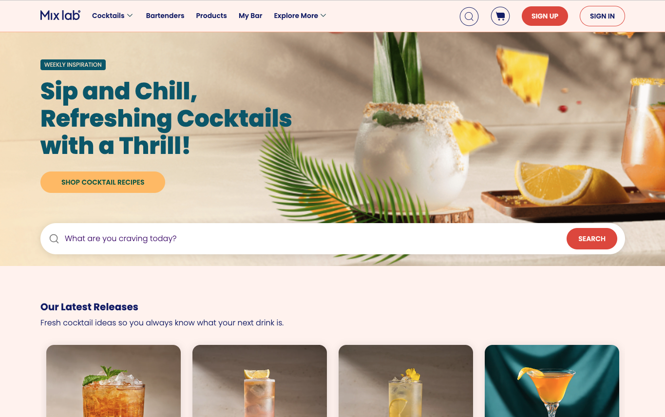
Task: Click the red SEARCH button
Action: pos(592,239)
